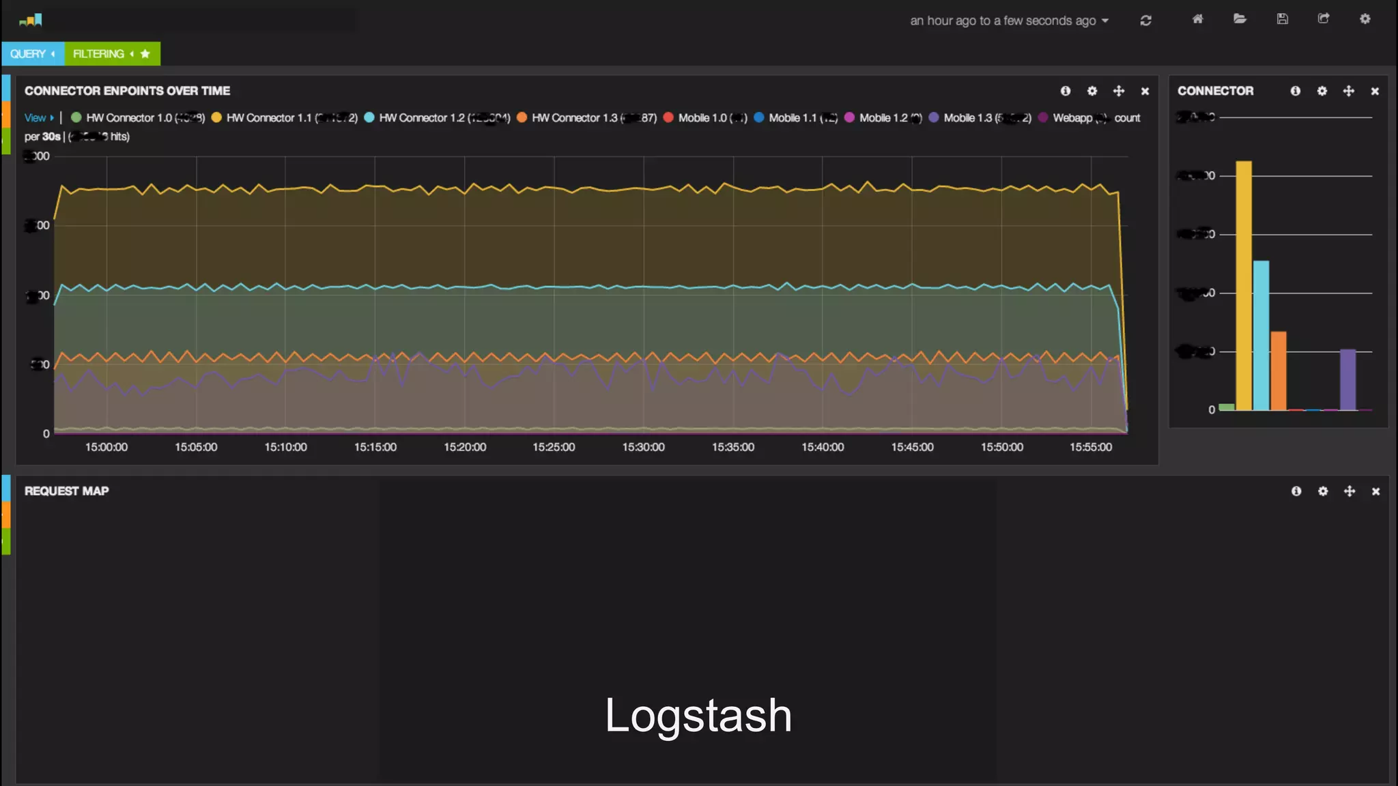Click the star icon in FILTERING tab
Viewport: 1398px width, 786px height.
[x=145, y=54]
